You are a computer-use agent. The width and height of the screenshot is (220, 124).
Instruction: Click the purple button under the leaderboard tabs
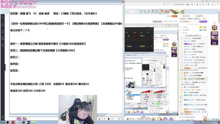coord(203,22)
